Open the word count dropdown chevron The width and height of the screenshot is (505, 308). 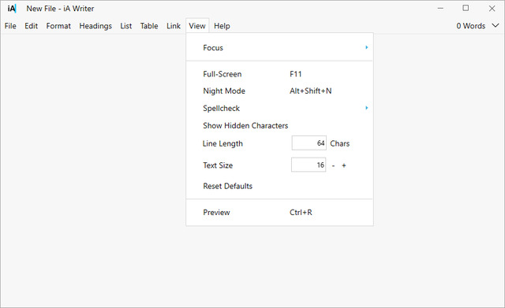coord(496,26)
